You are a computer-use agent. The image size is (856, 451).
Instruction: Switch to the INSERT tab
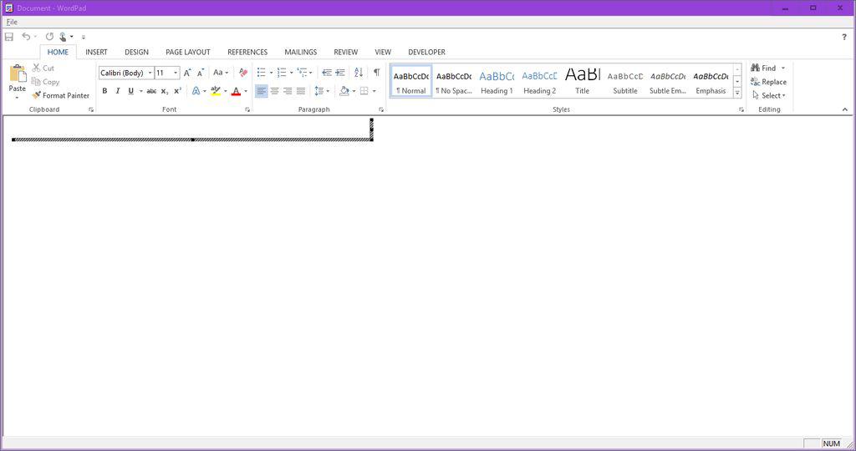click(x=97, y=52)
